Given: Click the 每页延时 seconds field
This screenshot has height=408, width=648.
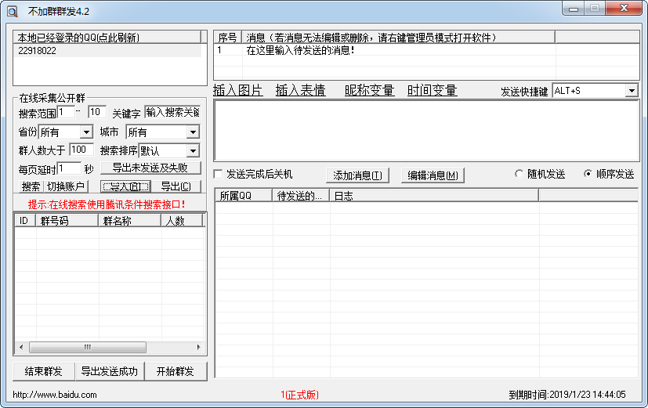Looking at the screenshot, I should (69, 168).
